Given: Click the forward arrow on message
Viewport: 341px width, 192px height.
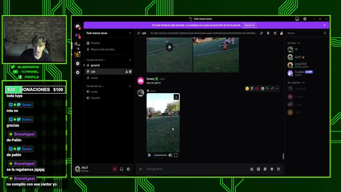Looking at the screenshot, I should 272,89.
